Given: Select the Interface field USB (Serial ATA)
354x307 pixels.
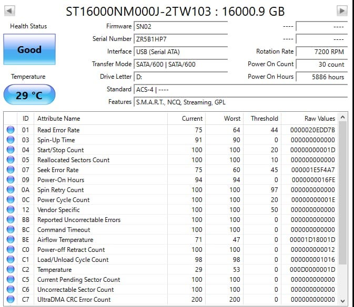Looking at the screenshot, I should [x=180, y=52].
